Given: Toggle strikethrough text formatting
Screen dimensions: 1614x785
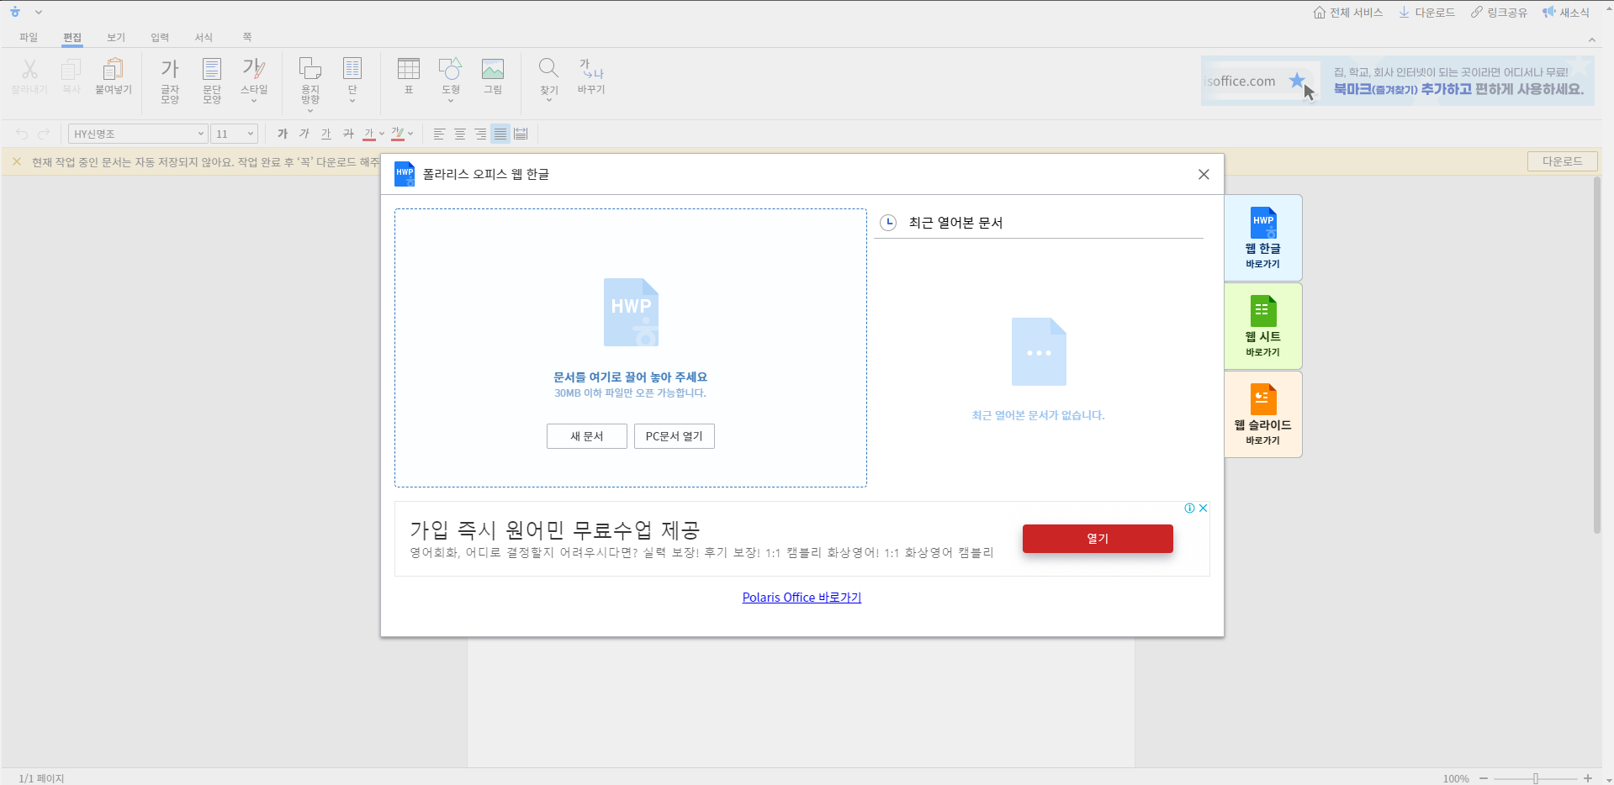Looking at the screenshot, I should (348, 134).
